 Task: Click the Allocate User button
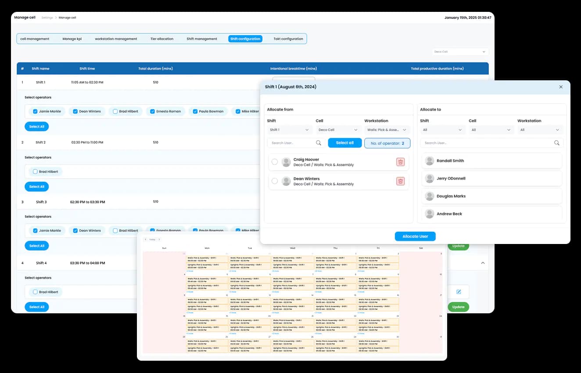pos(415,237)
